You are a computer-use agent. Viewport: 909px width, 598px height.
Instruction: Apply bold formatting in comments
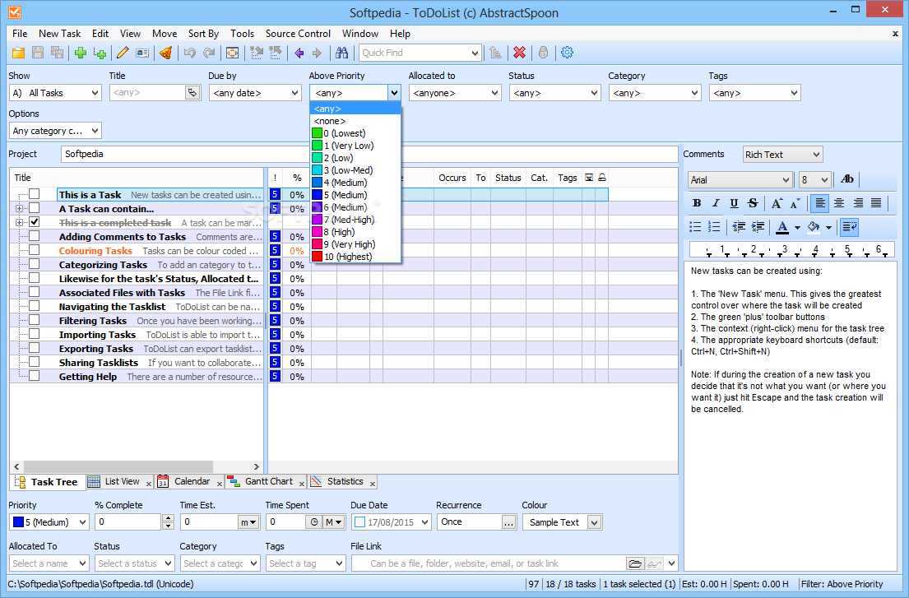coord(697,203)
